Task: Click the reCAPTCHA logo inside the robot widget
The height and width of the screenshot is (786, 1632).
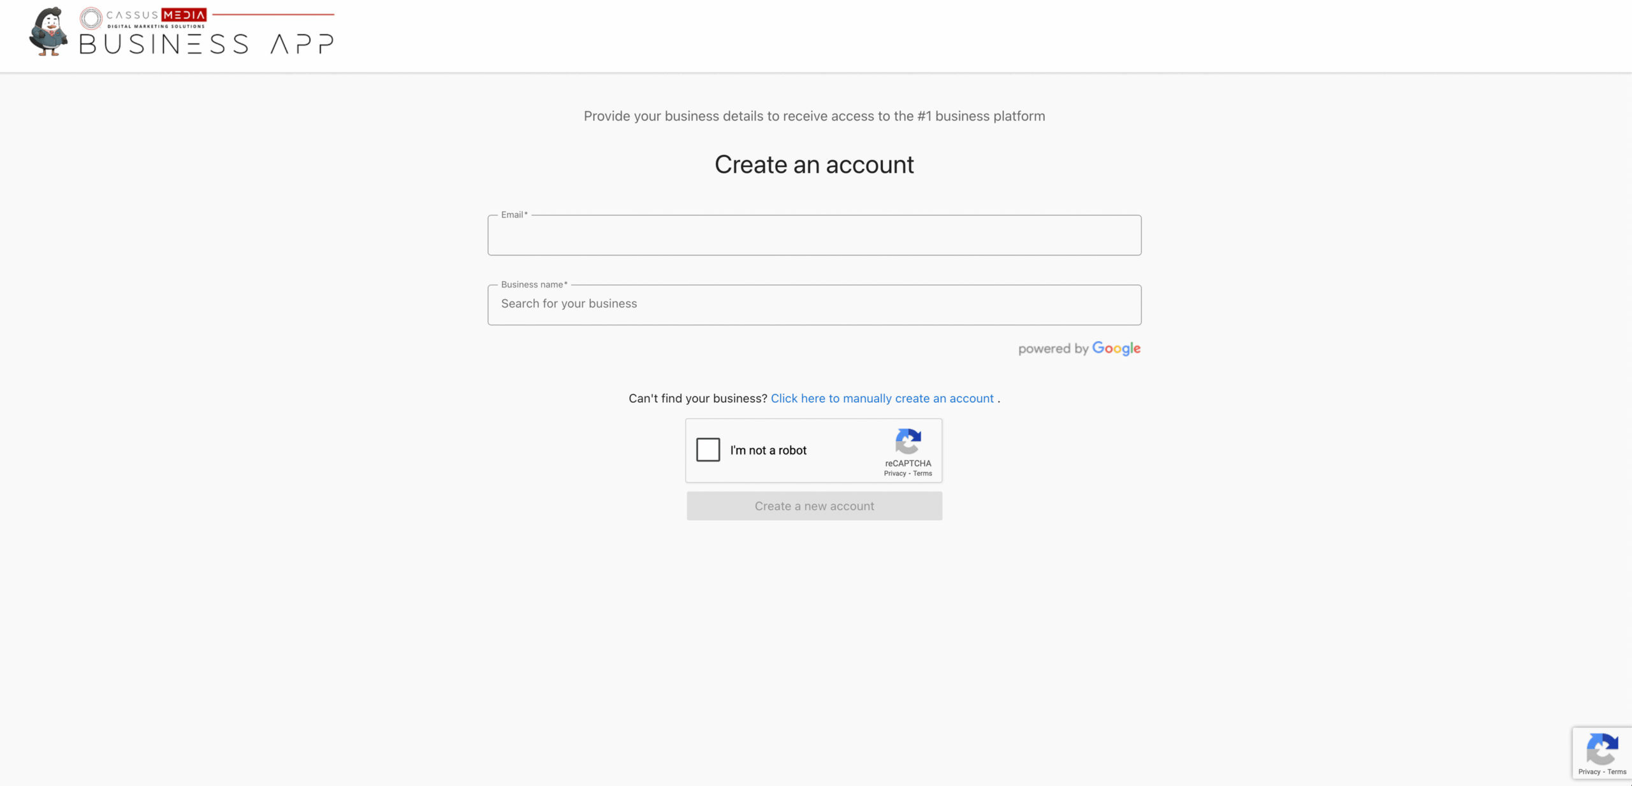Action: click(908, 441)
